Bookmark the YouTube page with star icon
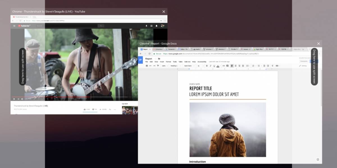 point(161,21)
